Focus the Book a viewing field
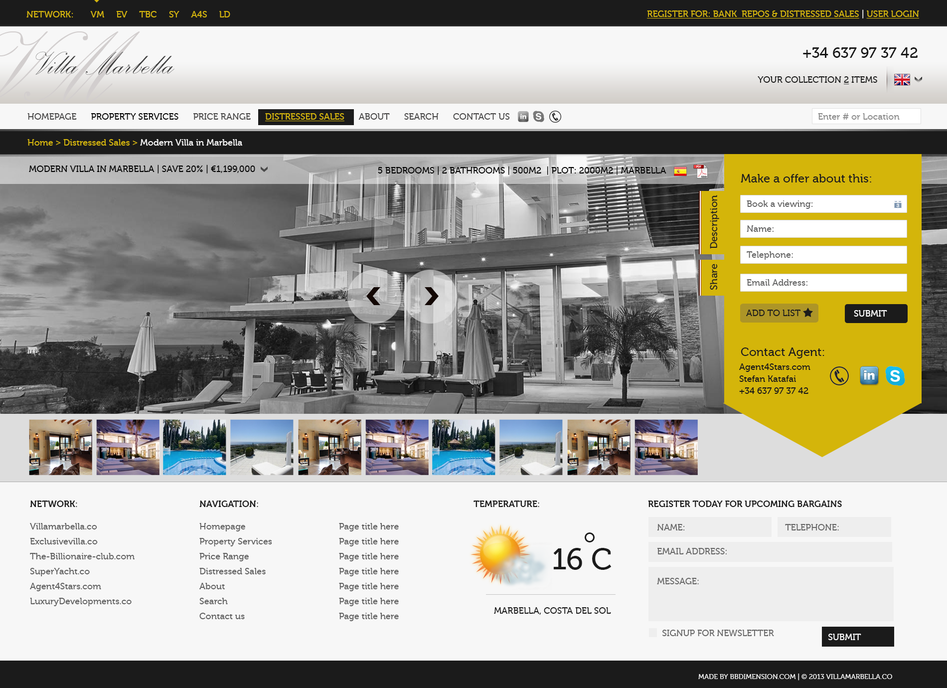Image resolution: width=947 pixels, height=688 pixels. 823,204
